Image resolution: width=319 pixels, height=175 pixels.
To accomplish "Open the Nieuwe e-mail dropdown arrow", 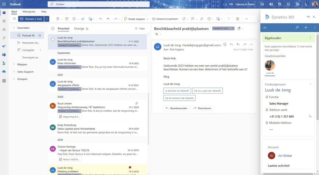I will tap(47, 19).
